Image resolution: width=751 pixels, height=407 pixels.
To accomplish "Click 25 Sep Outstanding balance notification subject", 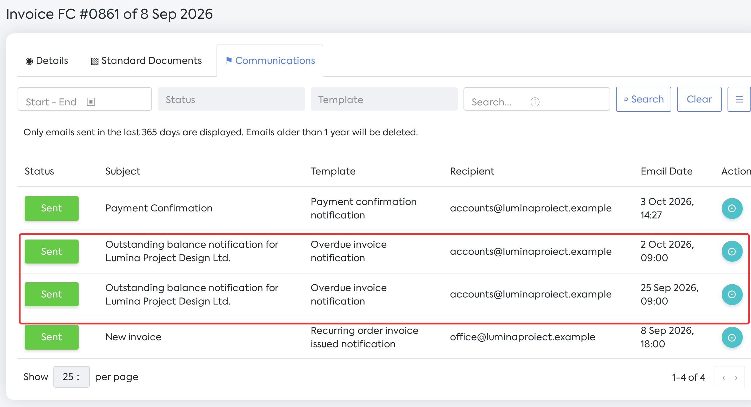I will click(192, 295).
